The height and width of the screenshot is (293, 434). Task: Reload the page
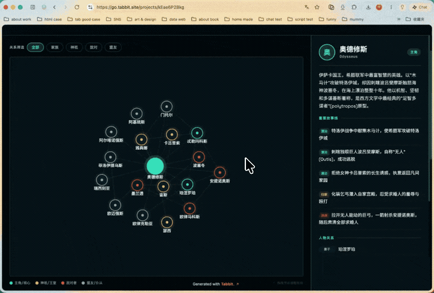point(77,7)
